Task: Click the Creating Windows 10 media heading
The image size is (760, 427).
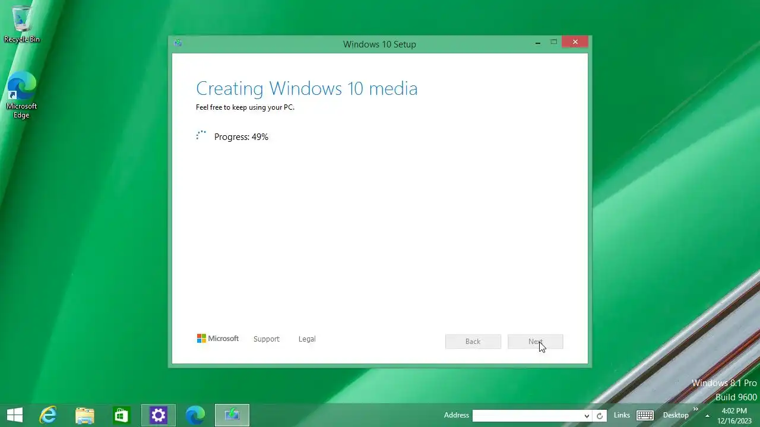Action: 307,88
